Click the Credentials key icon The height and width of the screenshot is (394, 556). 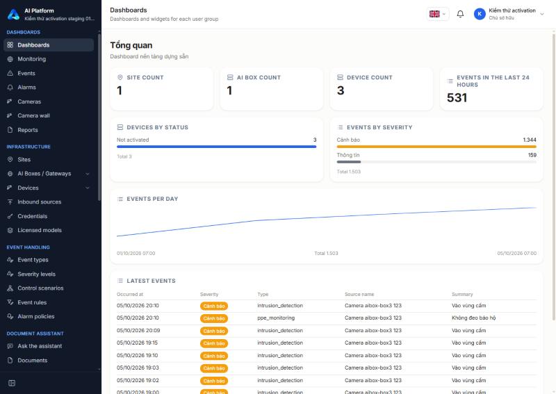tap(10, 216)
